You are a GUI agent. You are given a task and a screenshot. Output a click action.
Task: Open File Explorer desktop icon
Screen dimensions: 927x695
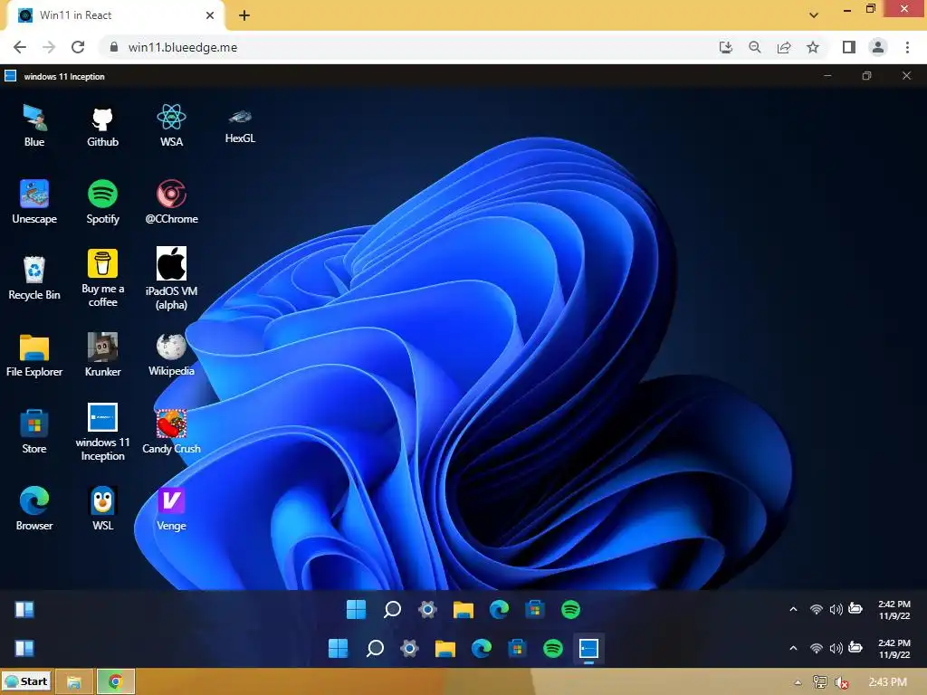(34, 355)
